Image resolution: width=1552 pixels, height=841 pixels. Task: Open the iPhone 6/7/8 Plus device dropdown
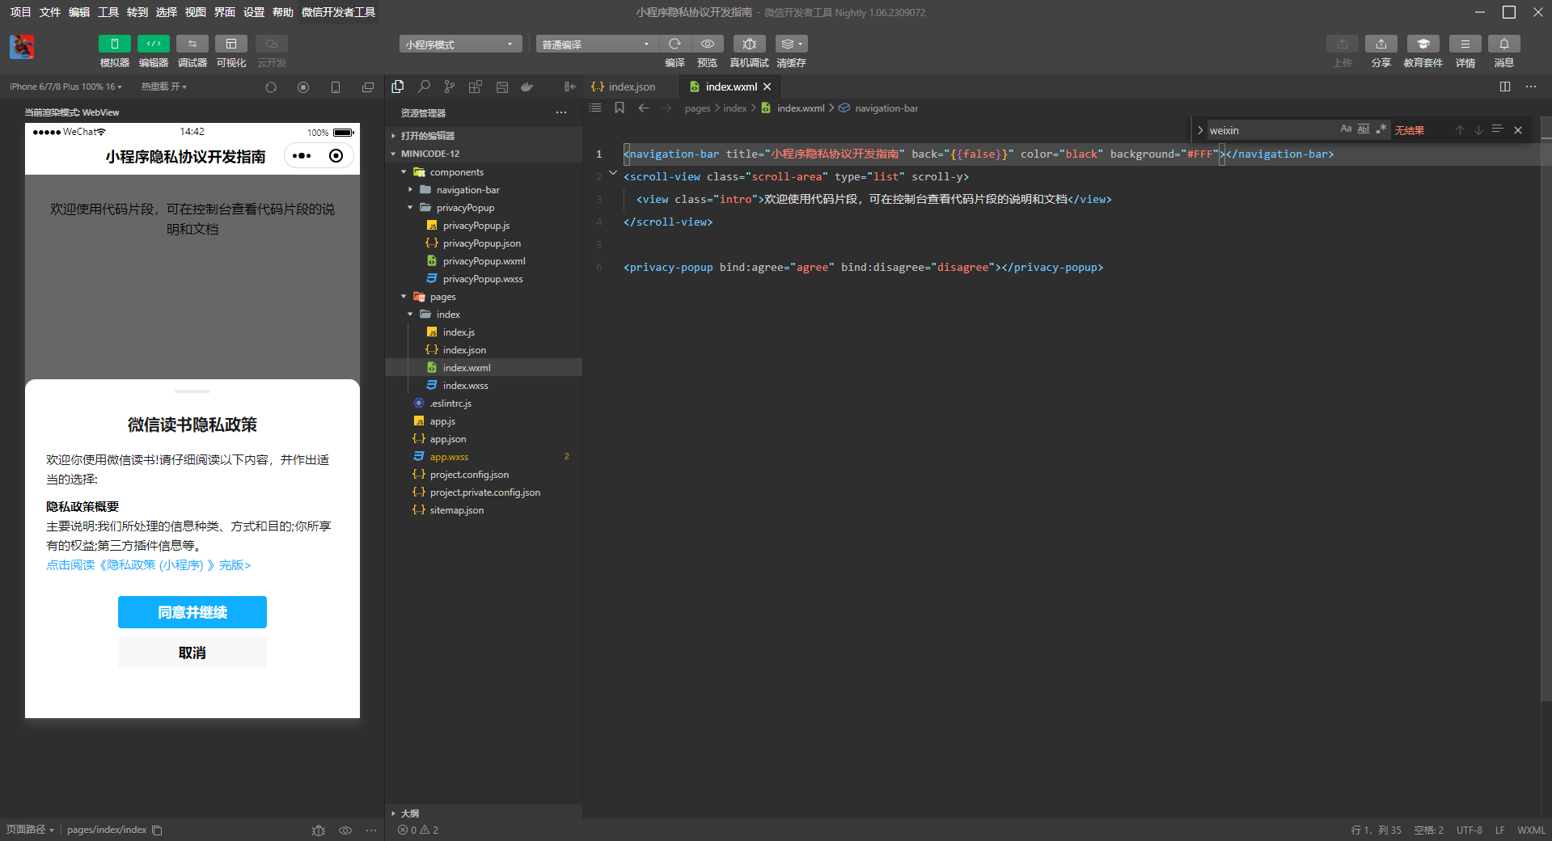pyautogui.click(x=66, y=87)
